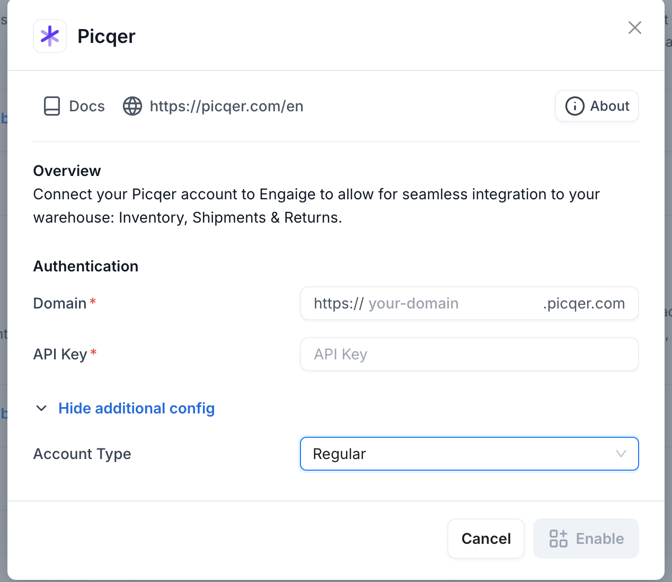Open the Account Type Regular dropdown
This screenshot has width=672, height=582.
(469, 454)
